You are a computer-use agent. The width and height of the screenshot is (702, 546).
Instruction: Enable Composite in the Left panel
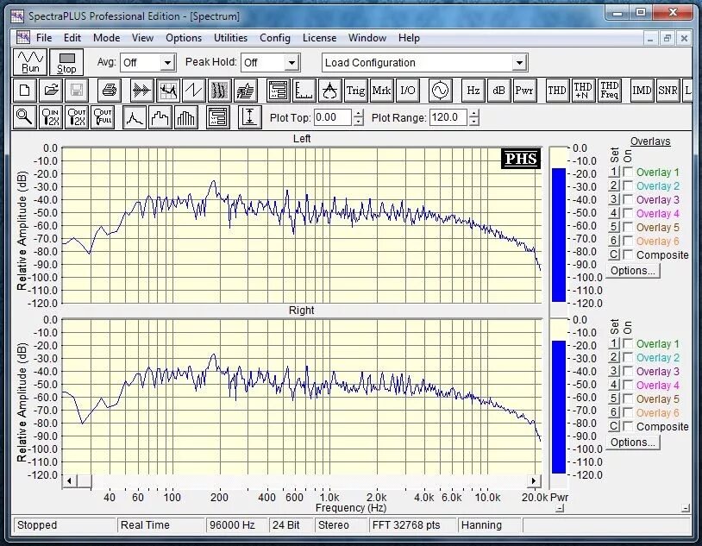(628, 254)
